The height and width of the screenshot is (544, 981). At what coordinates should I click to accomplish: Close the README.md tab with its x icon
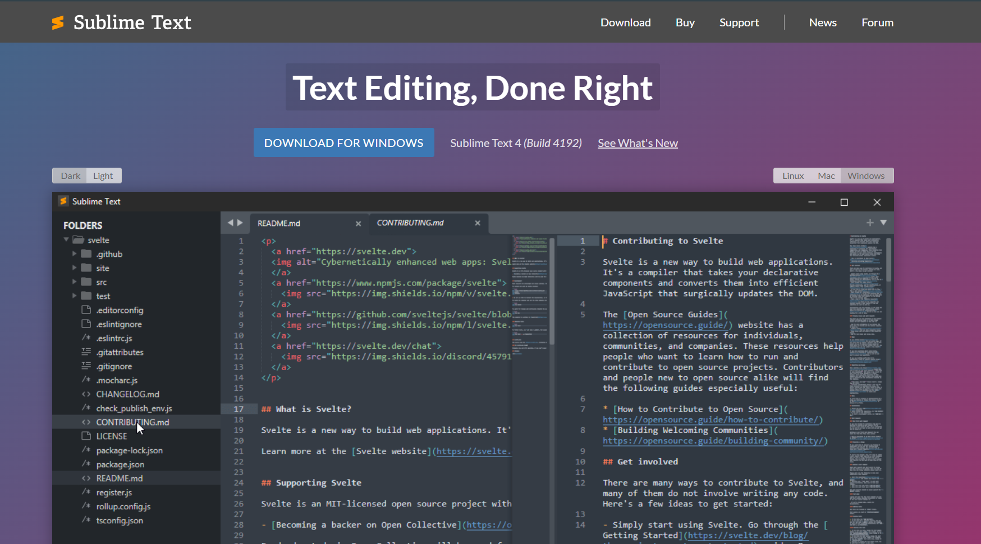(358, 223)
